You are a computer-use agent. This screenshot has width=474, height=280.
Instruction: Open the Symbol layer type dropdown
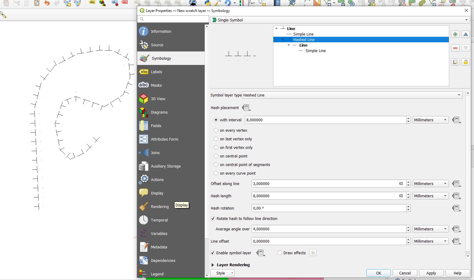tap(352, 95)
